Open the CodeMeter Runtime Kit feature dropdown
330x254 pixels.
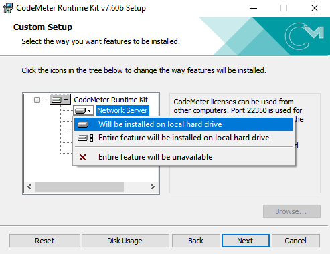pos(60,100)
